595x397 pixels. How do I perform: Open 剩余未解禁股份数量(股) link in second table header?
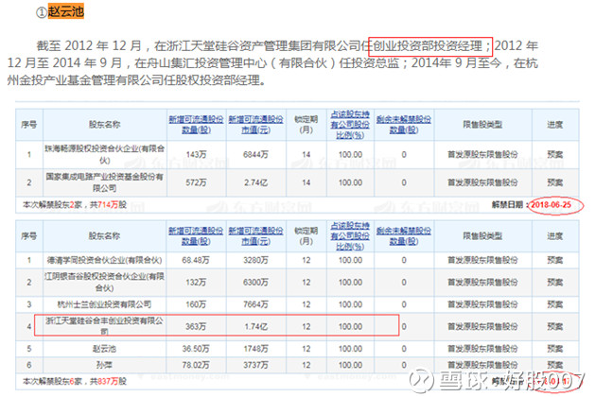point(404,236)
